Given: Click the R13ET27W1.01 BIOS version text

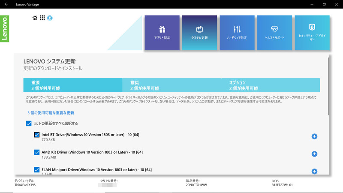Looking at the screenshot, I should (282, 185).
